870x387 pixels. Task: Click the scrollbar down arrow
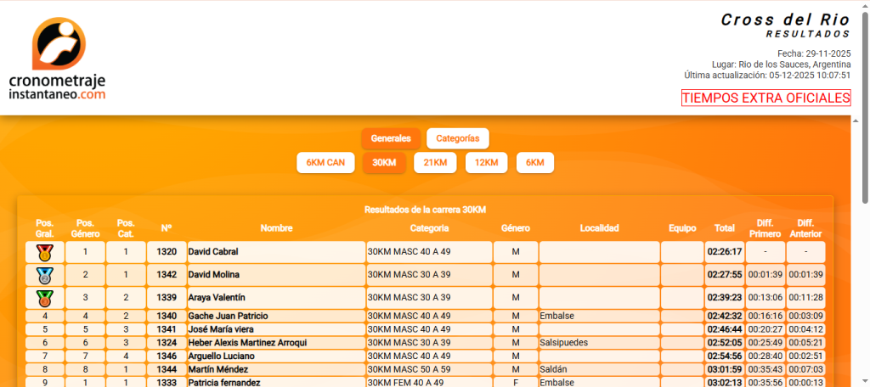(863, 380)
